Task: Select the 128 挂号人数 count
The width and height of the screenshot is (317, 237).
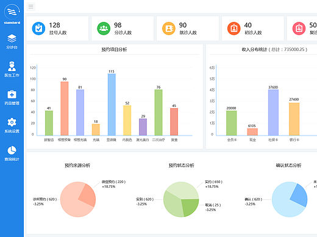Action: point(54,25)
